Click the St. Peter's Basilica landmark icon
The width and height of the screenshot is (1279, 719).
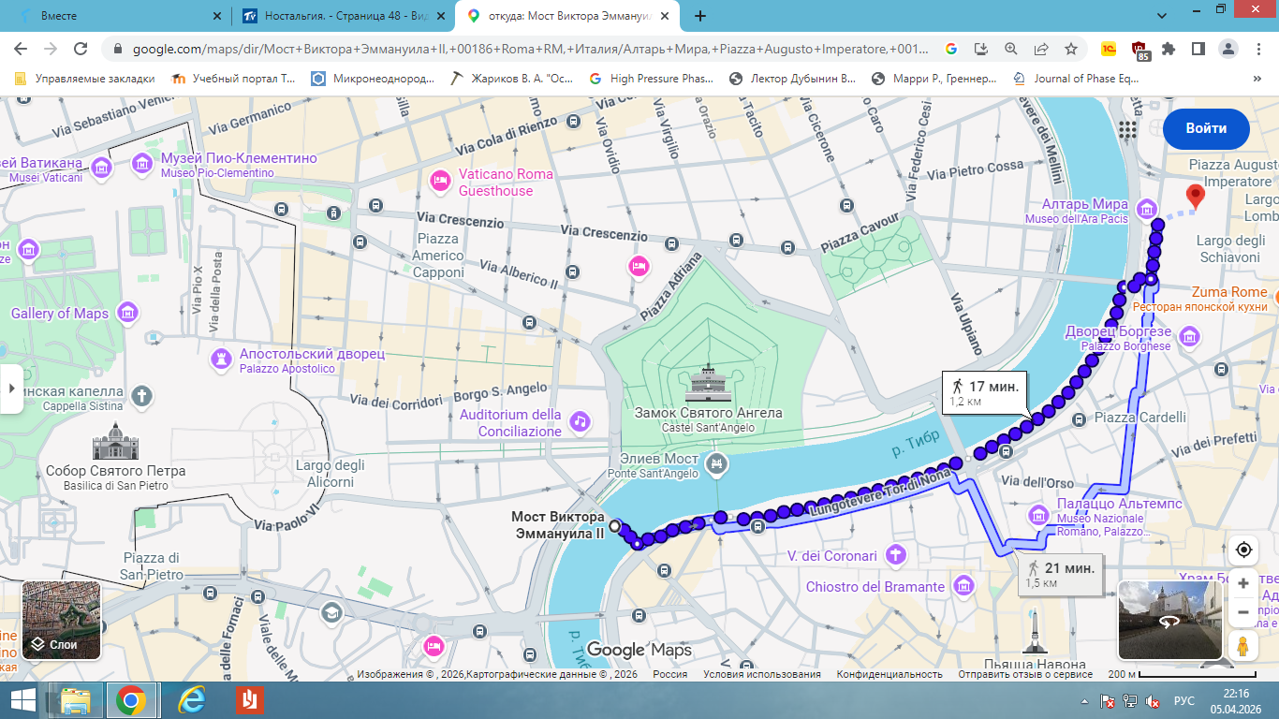click(x=115, y=441)
